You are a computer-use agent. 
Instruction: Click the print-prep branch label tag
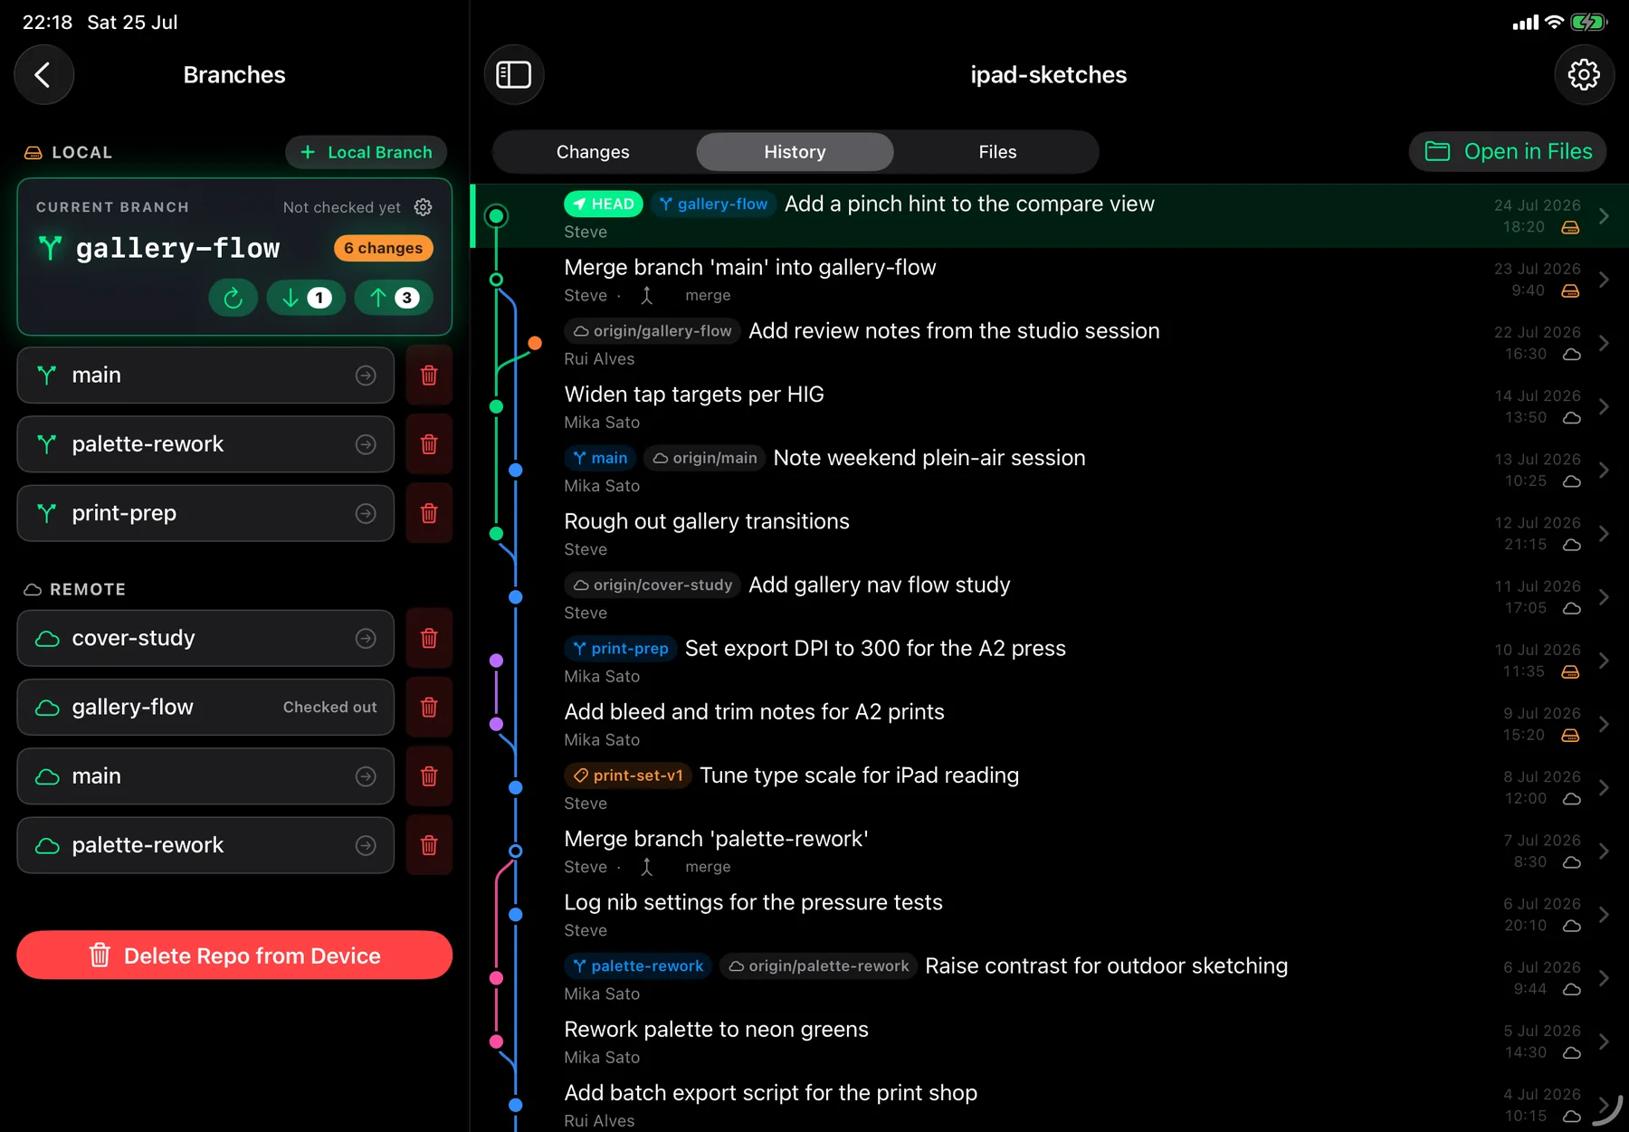click(x=621, y=649)
